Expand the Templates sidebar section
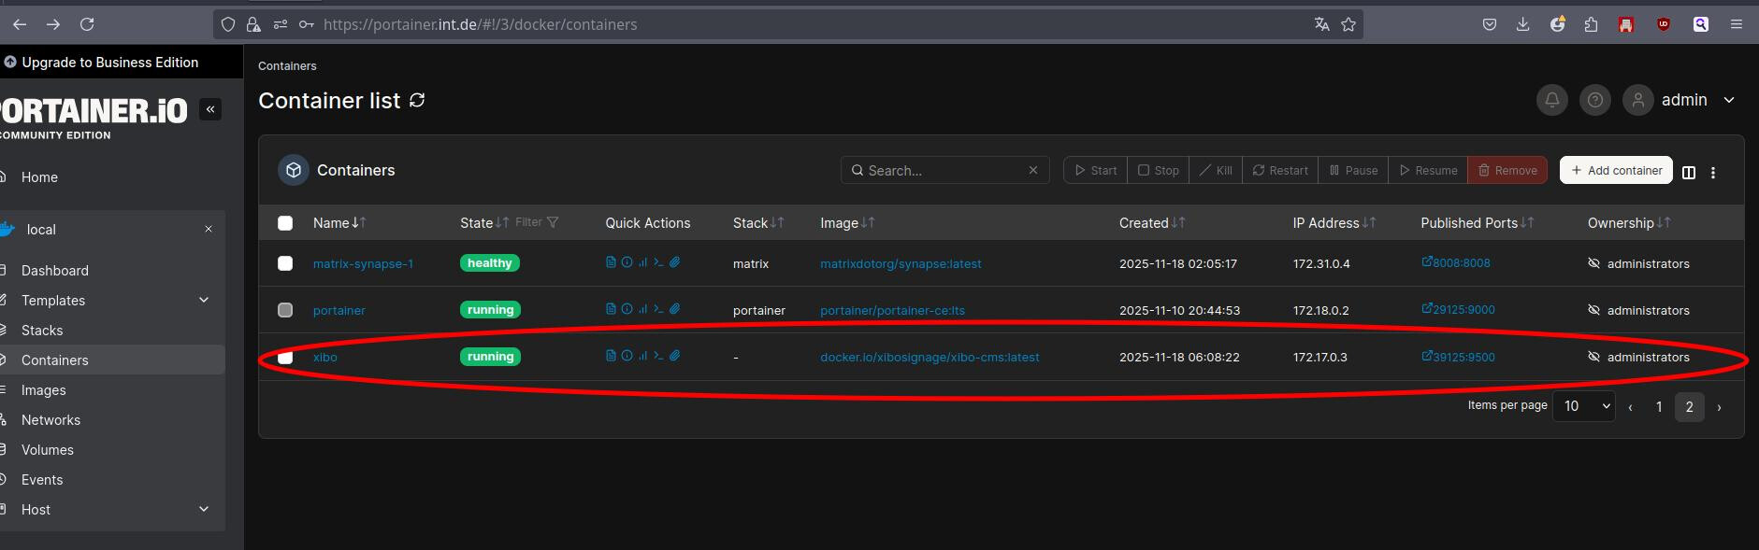1759x550 pixels. tap(204, 300)
